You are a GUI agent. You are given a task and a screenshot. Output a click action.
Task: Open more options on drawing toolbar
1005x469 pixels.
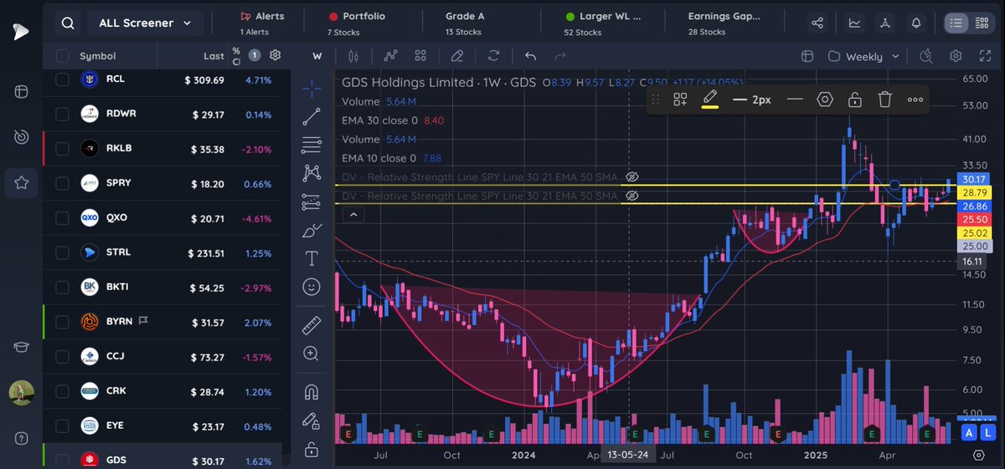coord(915,99)
